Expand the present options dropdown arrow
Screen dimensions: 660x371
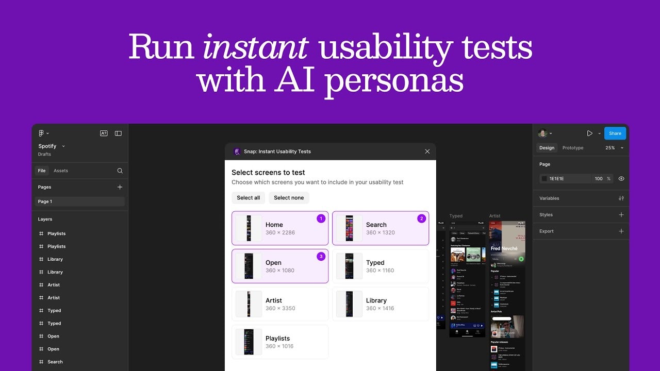coord(599,133)
